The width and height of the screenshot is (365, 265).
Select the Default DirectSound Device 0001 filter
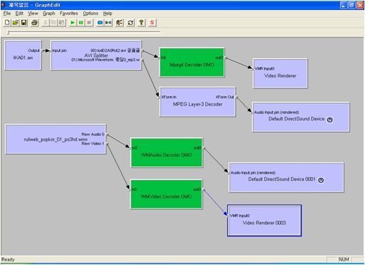point(286,178)
